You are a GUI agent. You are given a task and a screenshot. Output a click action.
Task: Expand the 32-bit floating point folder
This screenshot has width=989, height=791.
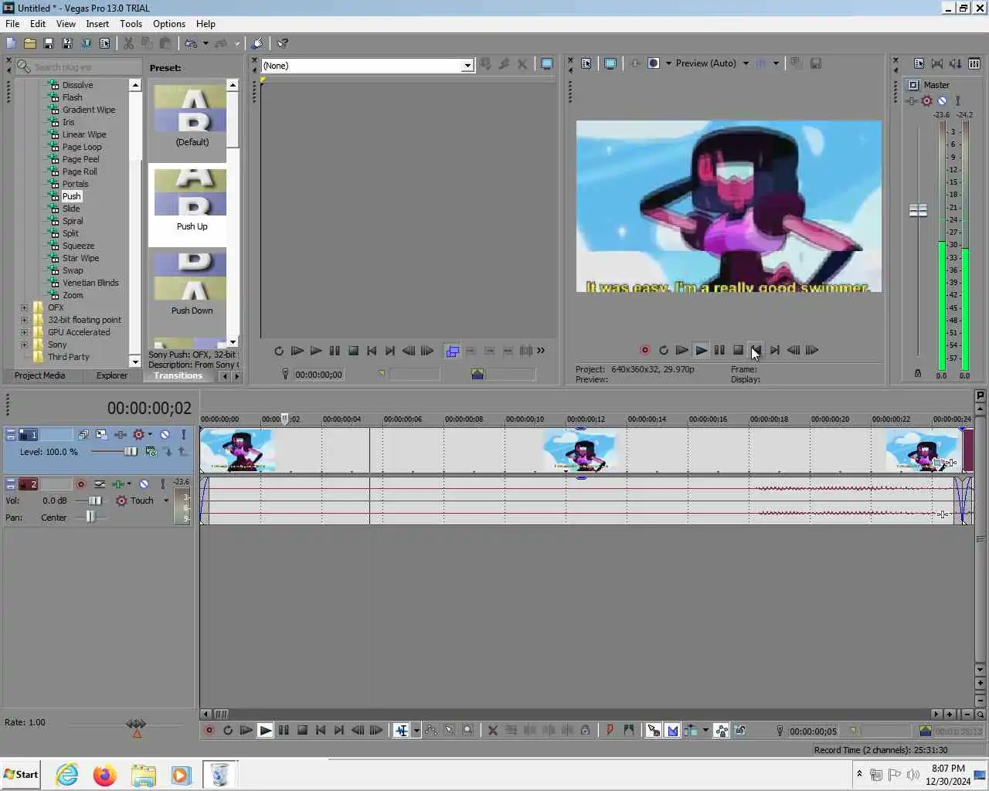tap(24, 320)
